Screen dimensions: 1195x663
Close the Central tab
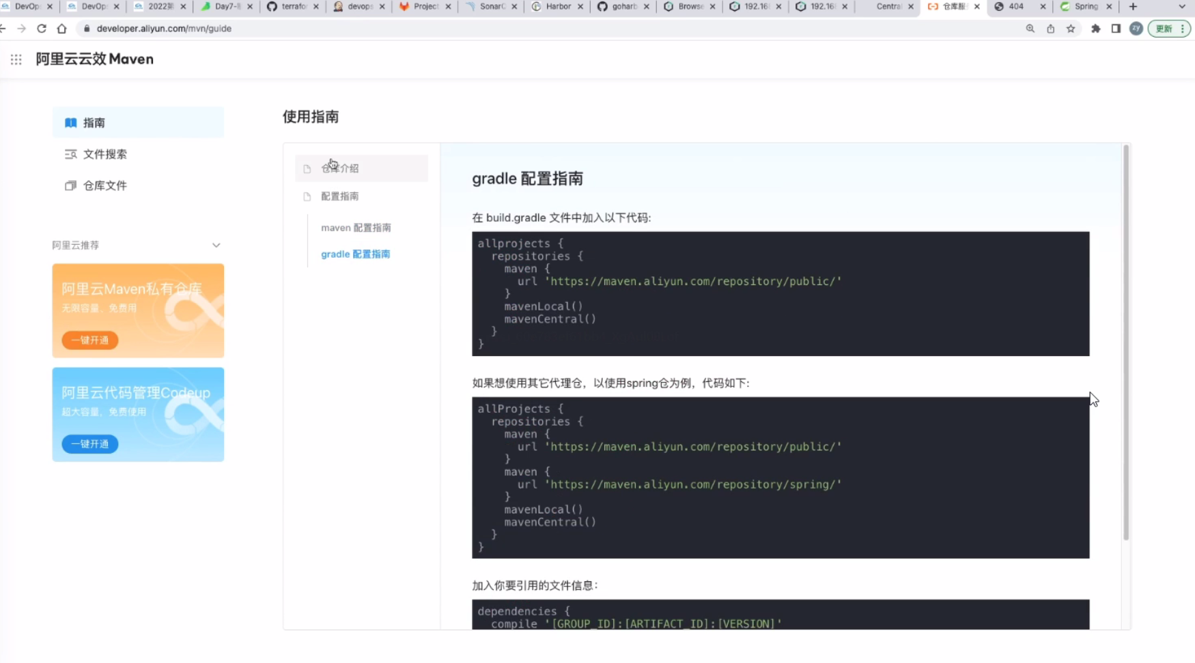click(911, 6)
